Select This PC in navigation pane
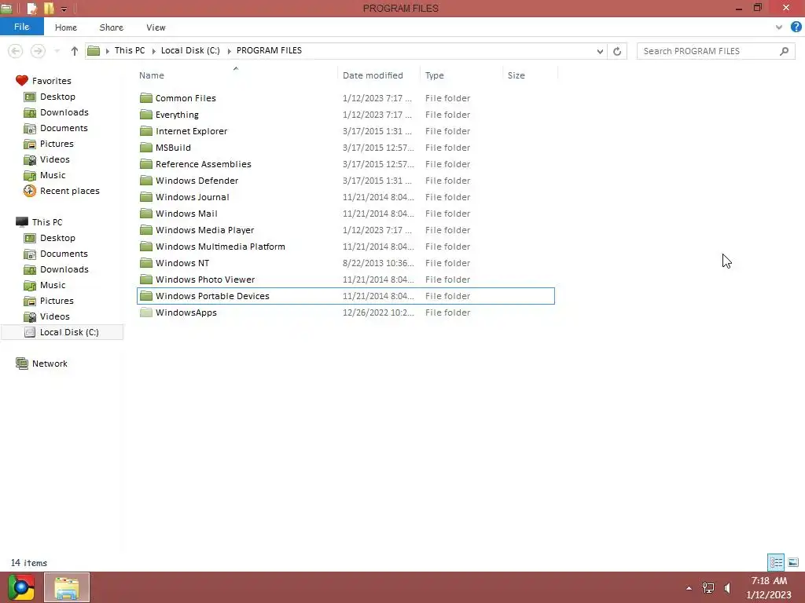The height and width of the screenshot is (603, 805). (46, 222)
